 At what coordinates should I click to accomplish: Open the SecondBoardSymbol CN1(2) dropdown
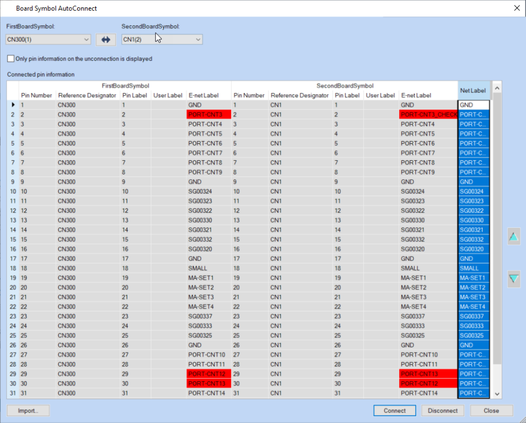coord(162,40)
